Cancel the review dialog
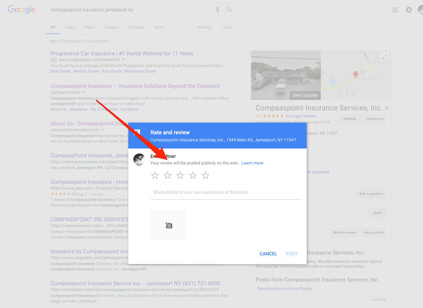Screen dimensions: 423x308 (268, 254)
